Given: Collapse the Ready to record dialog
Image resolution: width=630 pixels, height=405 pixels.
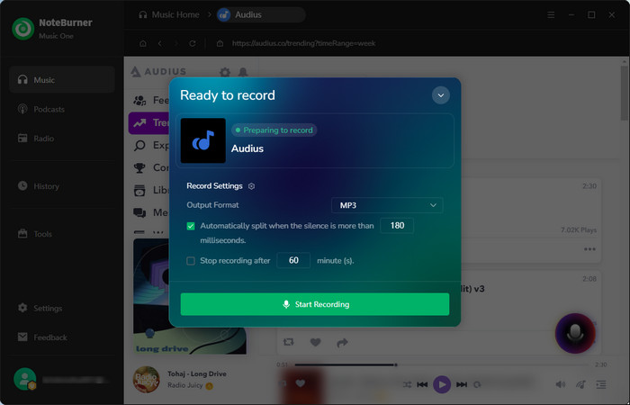Looking at the screenshot, I should (440, 95).
